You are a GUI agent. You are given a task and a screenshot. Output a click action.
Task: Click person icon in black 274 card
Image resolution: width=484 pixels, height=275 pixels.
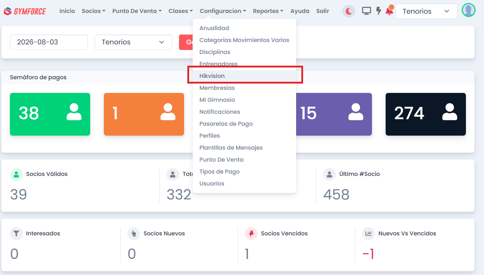pyautogui.click(x=450, y=112)
